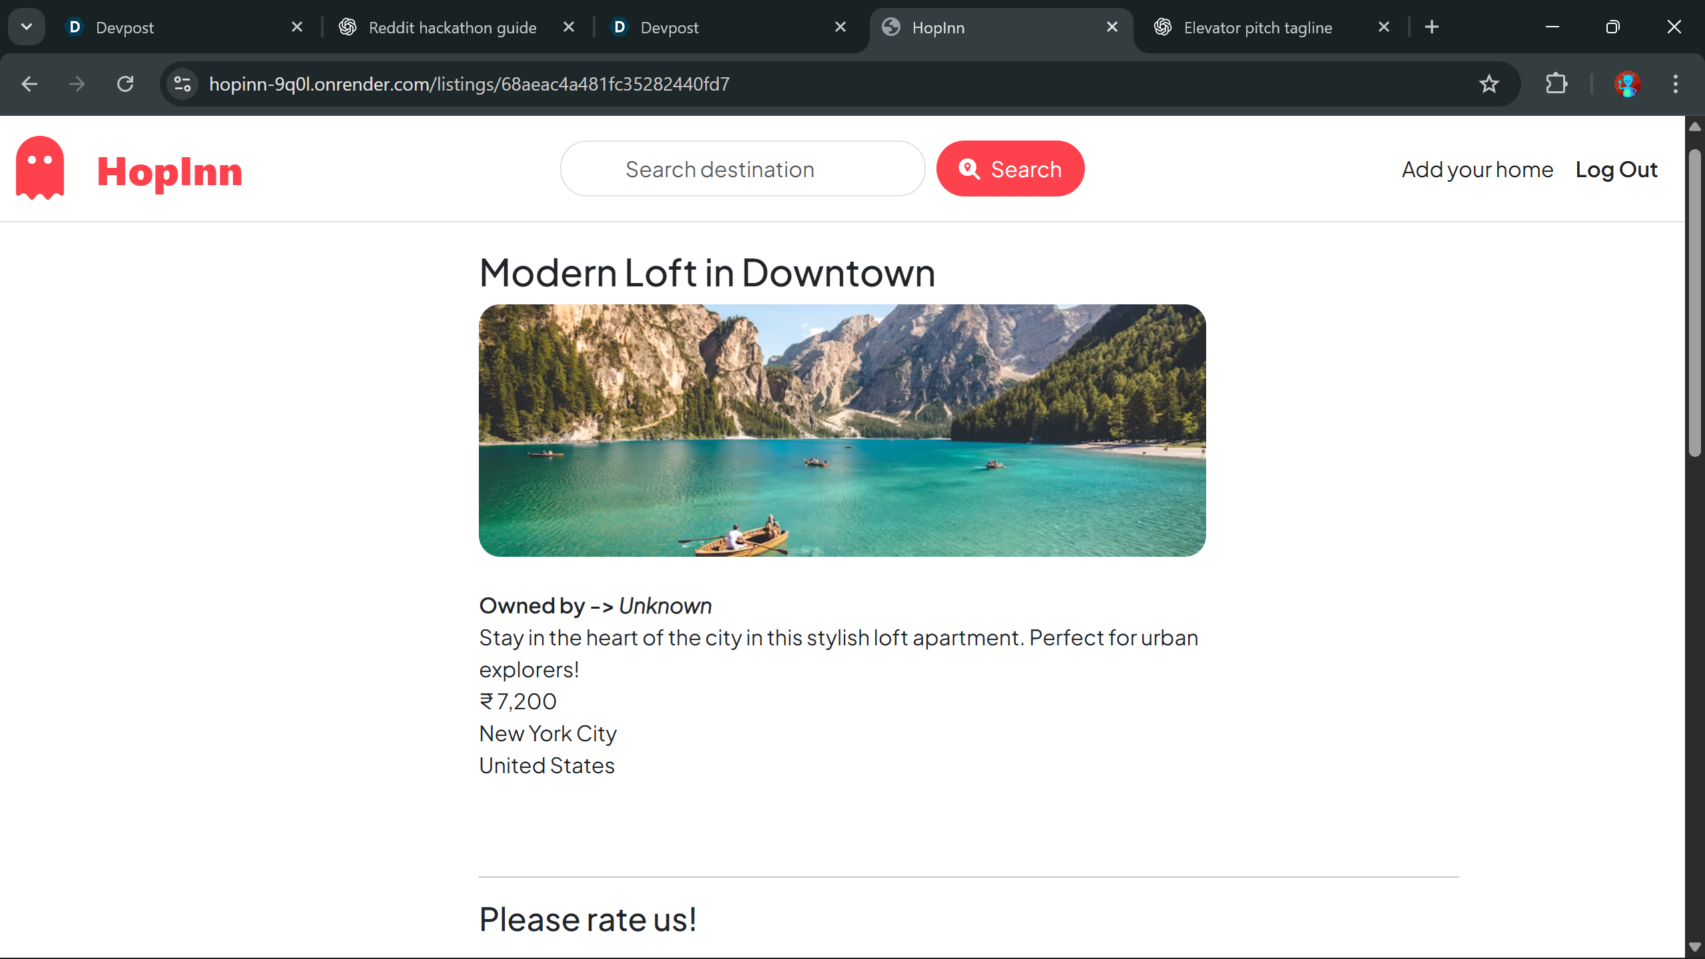This screenshot has height=959, width=1705.
Task: Close the first Devpost tab
Action: [297, 27]
